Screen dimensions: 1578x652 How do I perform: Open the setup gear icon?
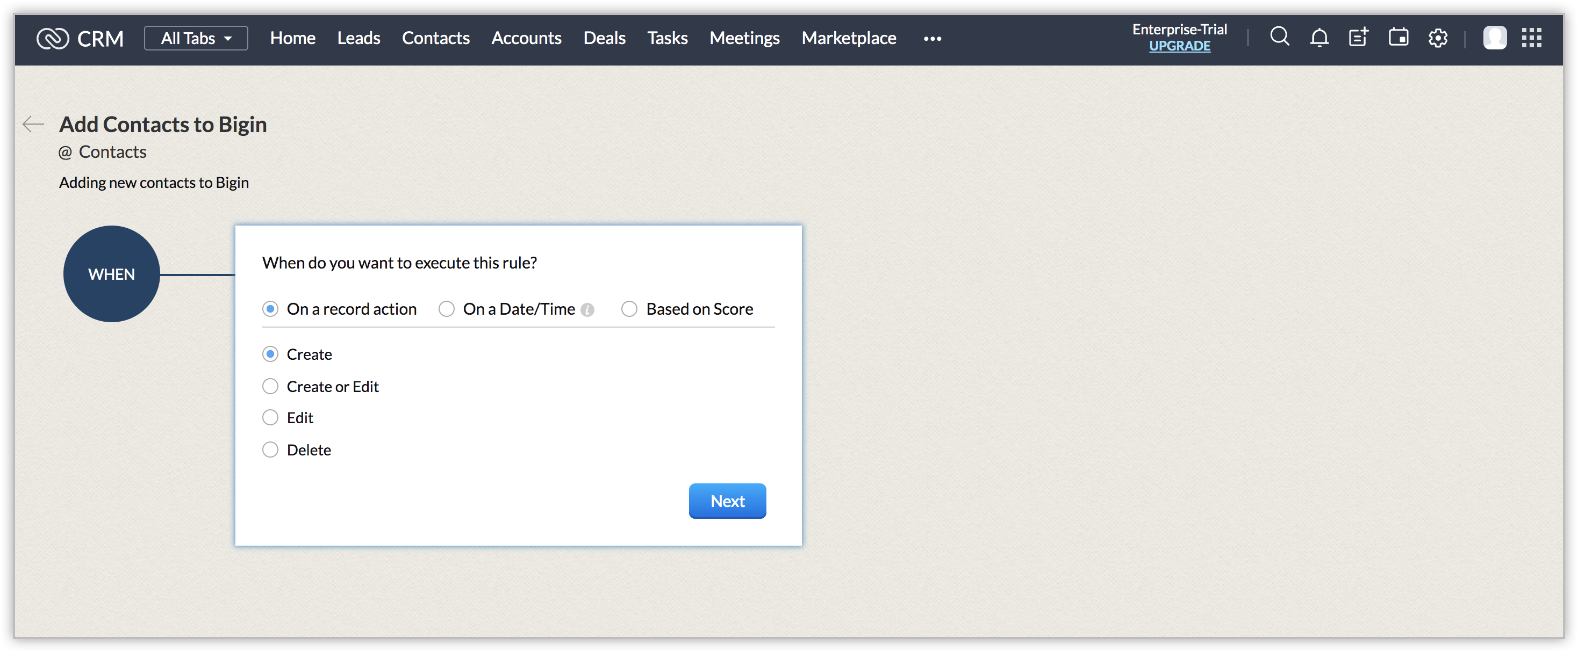pyautogui.click(x=1437, y=38)
